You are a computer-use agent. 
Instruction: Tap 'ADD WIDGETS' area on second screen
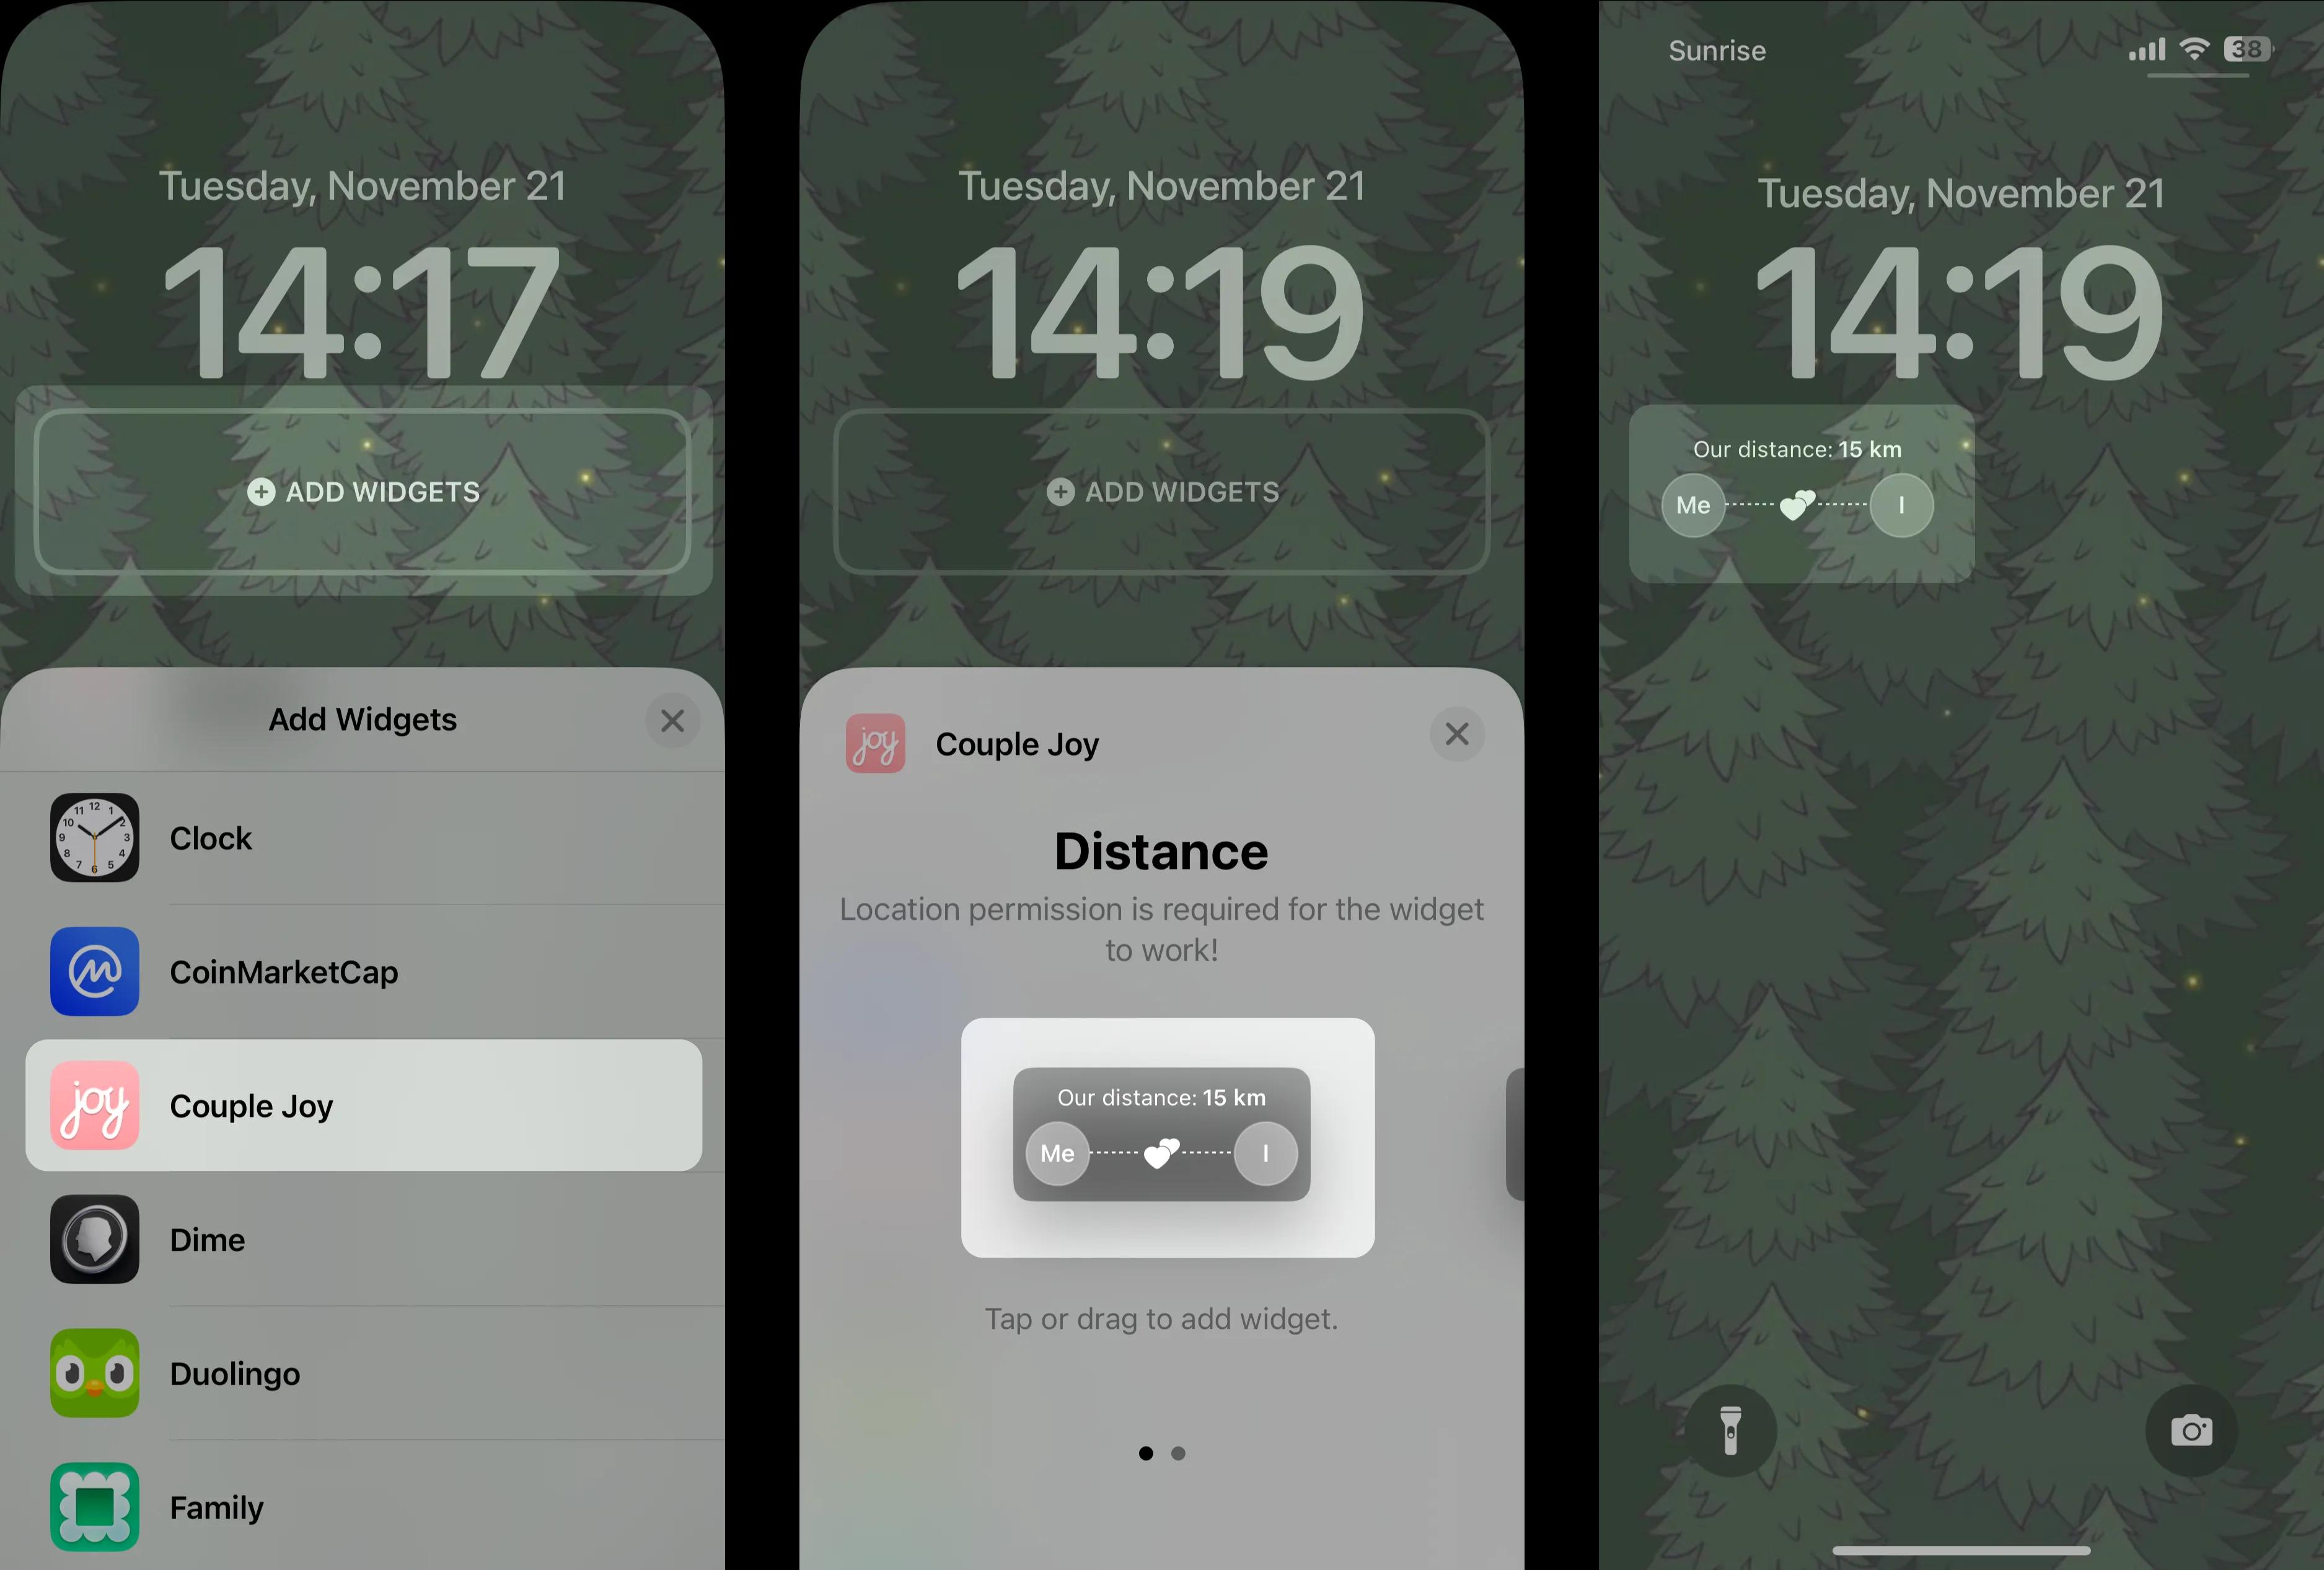[1161, 492]
